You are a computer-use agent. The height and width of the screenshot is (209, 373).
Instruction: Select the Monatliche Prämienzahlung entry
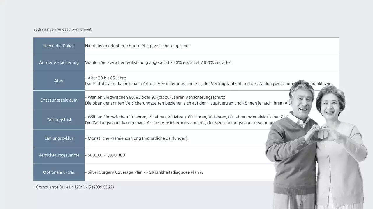click(x=137, y=138)
